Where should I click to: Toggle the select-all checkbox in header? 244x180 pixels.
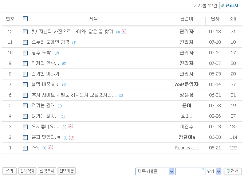(25, 19)
